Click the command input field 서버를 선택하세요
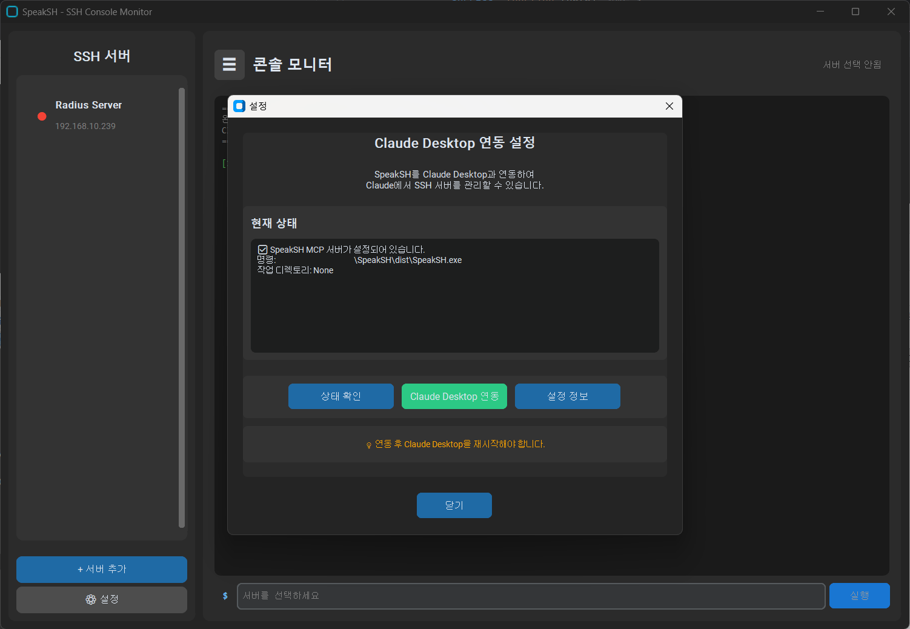The width and height of the screenshot is (910, 629). tap(531, 596)
